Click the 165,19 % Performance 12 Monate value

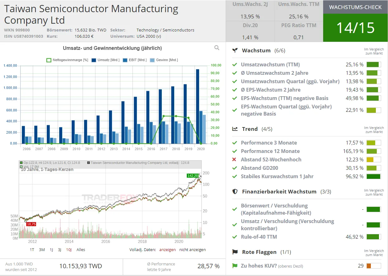coord(353,151)
